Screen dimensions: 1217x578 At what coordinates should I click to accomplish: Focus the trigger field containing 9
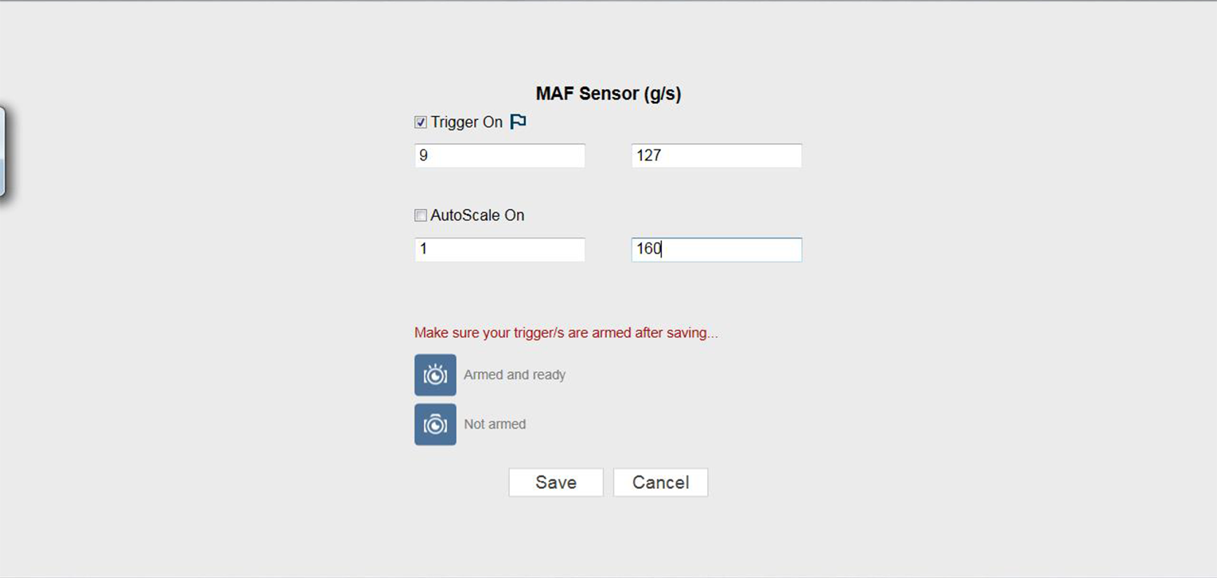(500, 156)
